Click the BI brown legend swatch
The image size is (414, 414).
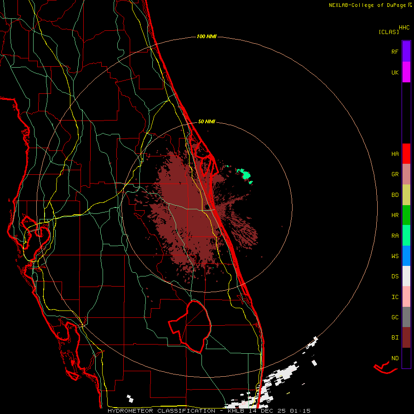406,338
